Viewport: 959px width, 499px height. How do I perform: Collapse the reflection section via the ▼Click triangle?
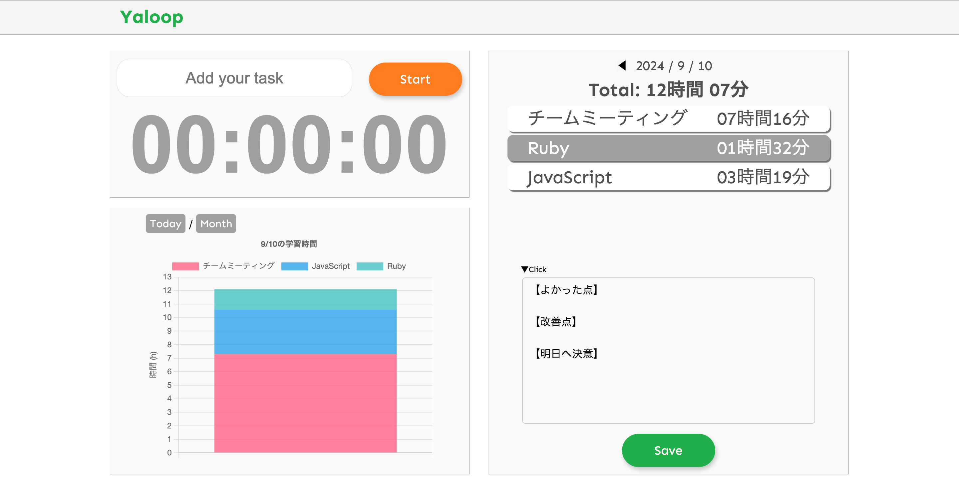[533, 269]
